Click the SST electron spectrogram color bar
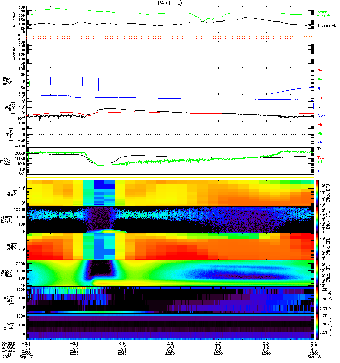340x363 pixels. coord(317,246)
